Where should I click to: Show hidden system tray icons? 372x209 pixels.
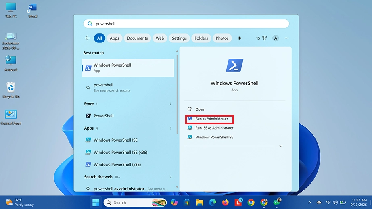(x=309, y=203)
